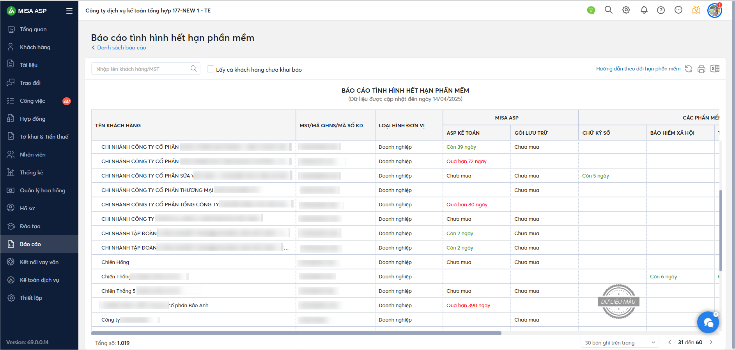Click the MISA ASP logo
This screenshot has height=350, width=735.
tap(27, 11)
